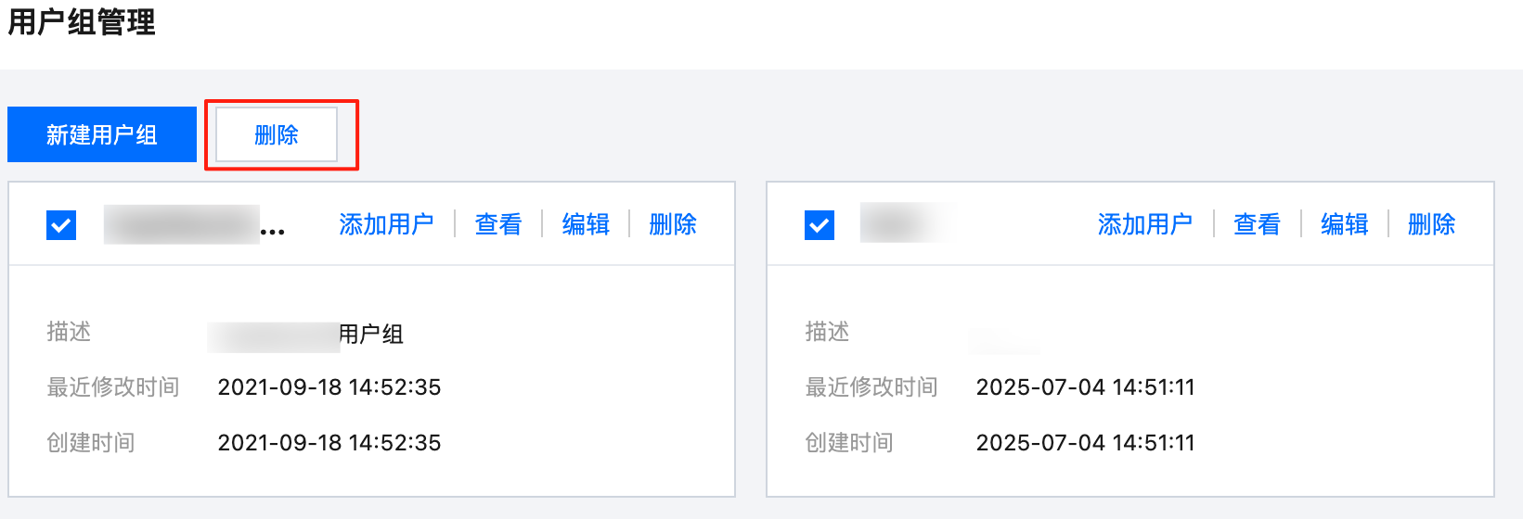1523x519 pixels.
Task: Click the blue 新建用户组 button
Action: tap(102, 134)
